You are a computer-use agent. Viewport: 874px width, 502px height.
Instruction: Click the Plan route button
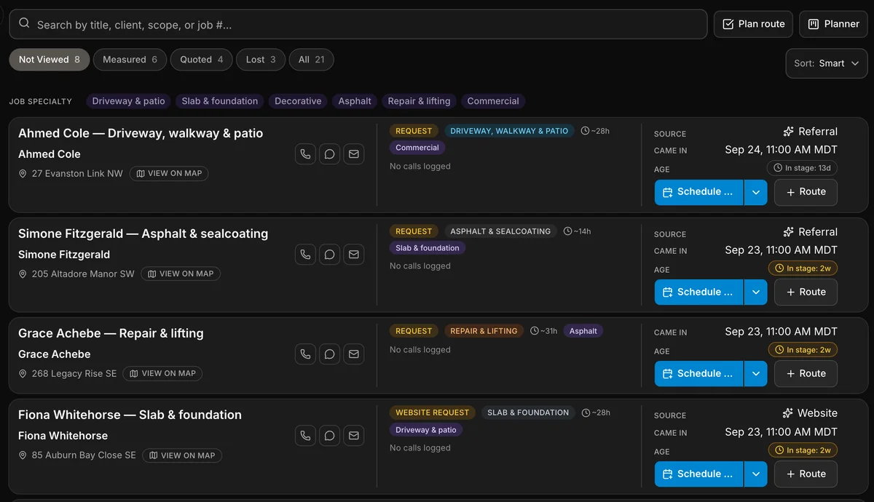(x=753, y=24)
